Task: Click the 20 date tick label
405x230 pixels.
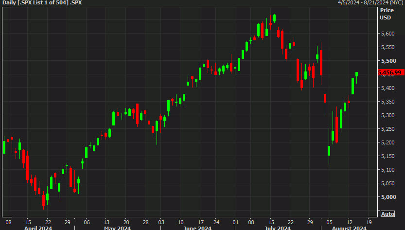Action: [x=126, y=222]
